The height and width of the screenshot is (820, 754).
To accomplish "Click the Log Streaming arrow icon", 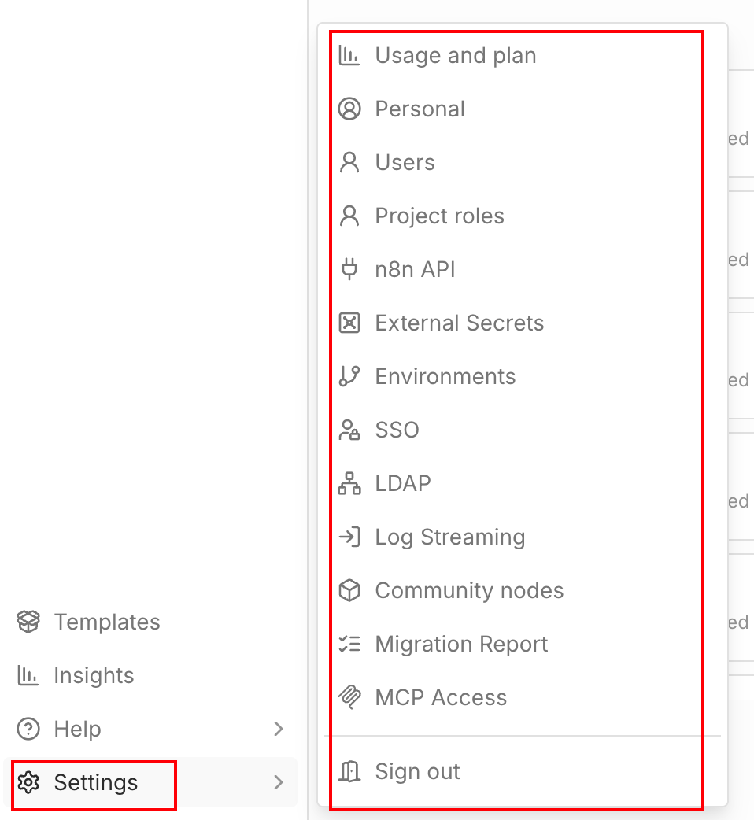I will (x=349, y=537).
